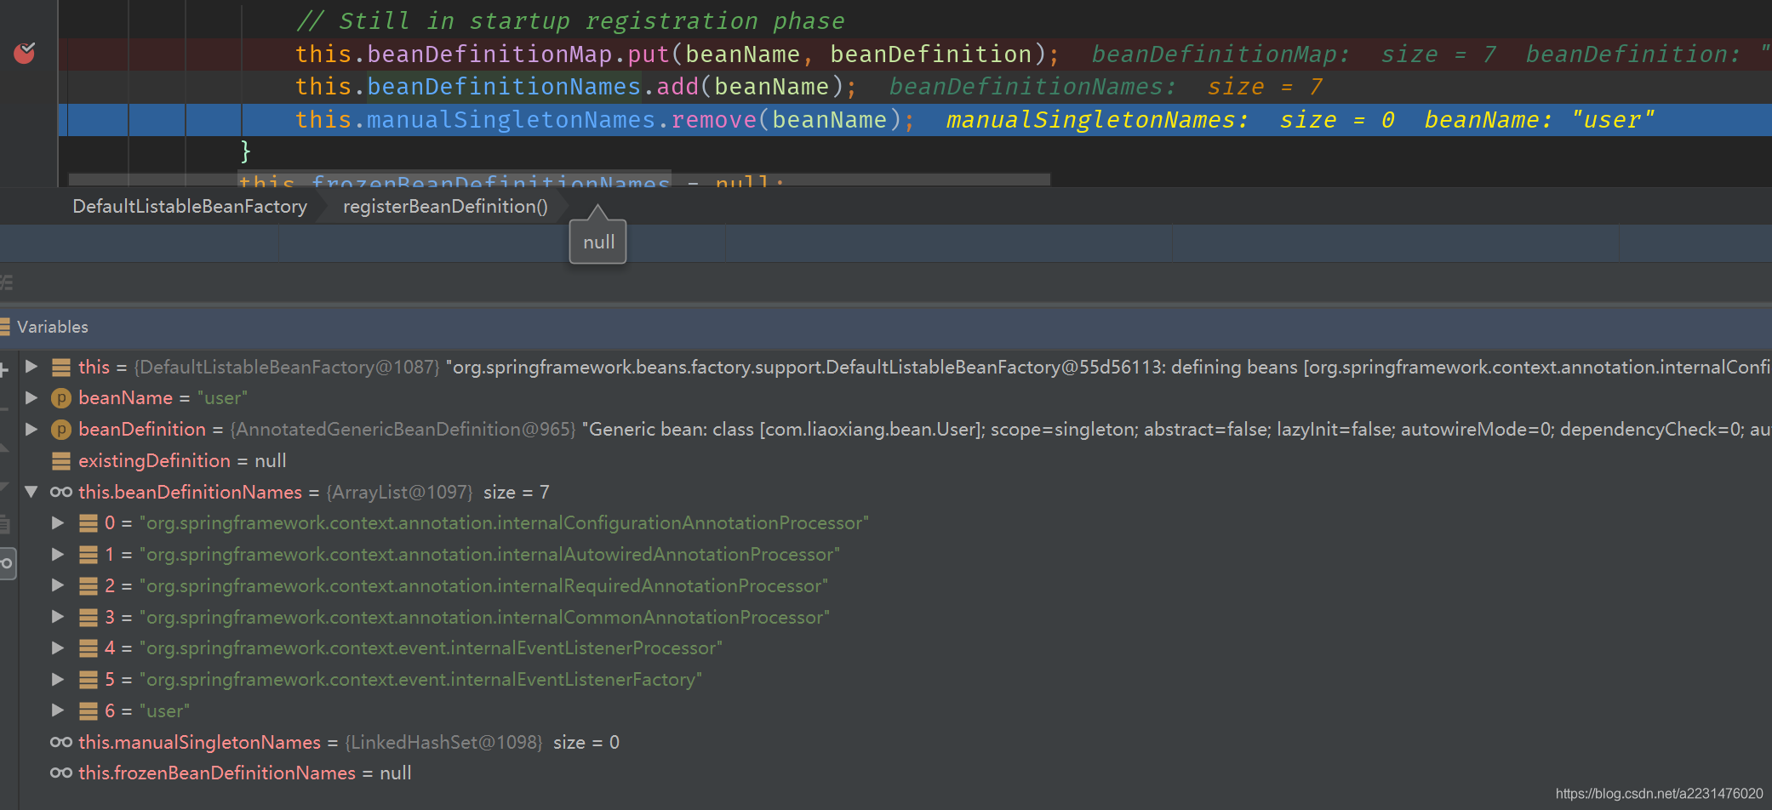The width and height of the screenshot is (1772, 810).
Task: Click the add-watch plus icon in left gutter
Action: click(x=3, y=369)
